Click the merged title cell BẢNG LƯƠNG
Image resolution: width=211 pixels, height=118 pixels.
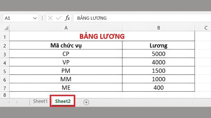(102, 36)
